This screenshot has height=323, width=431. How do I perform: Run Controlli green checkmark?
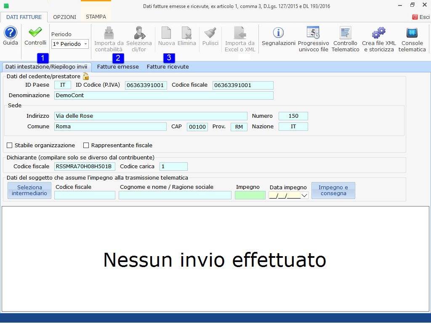(35, 32)
